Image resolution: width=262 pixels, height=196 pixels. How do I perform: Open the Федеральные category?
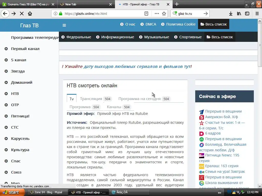(76, 37)
